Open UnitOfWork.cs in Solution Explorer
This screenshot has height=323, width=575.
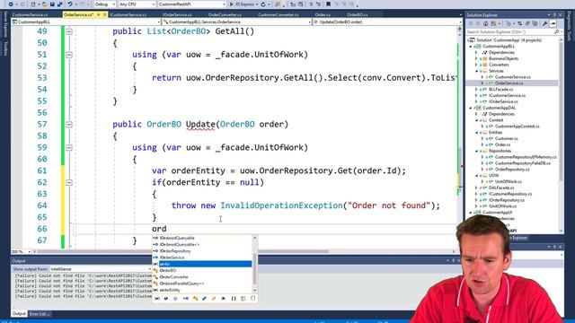[x=509, y=181]
